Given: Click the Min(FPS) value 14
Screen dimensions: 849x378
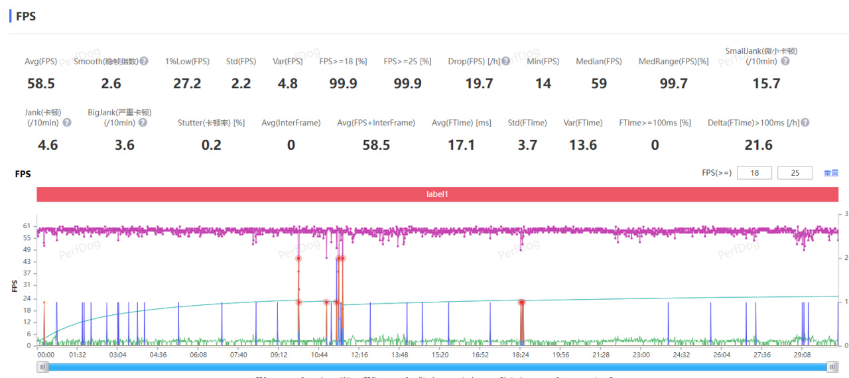Looking at the screenshot, I should click(543, 84).
